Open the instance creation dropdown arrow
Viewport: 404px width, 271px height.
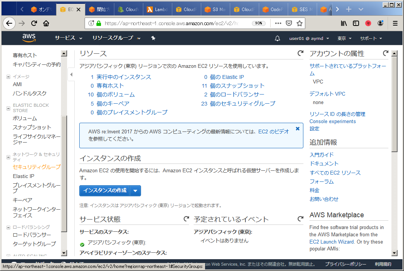click(x=135, y=191)
